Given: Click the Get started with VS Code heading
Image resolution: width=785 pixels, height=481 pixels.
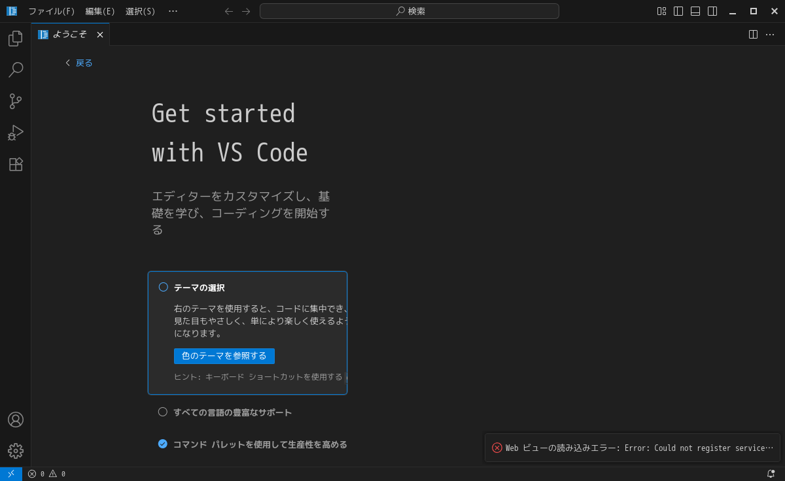Looking at the screenshot, I should 230,133.
